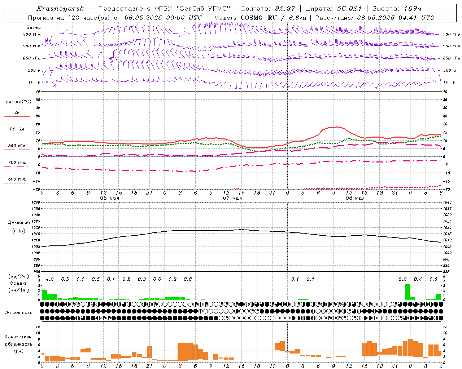Click the '700 гПа' temperature legend label
The width and height of the screenshot is (462, 369).
(x=17, y=163)
